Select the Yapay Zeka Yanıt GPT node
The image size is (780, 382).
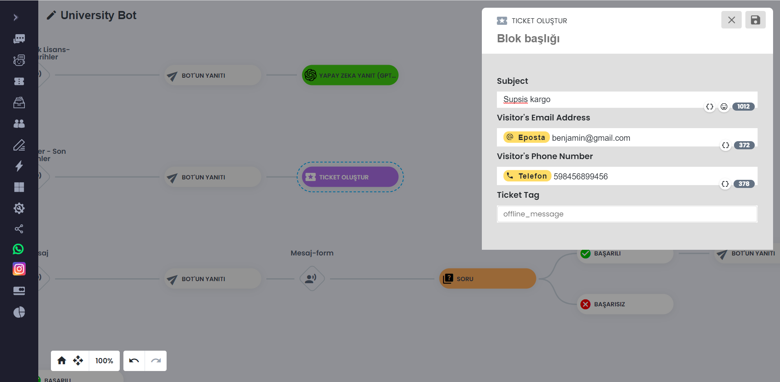coord(350,75)
